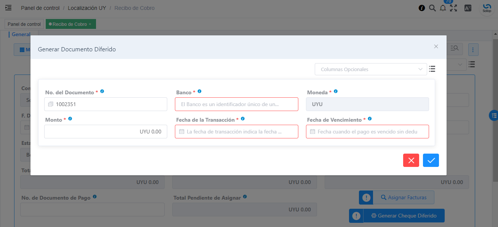This screenshot has height=227, width=498.
Task: Click the Moneda UYU field
Action: (x=367, y=104)
